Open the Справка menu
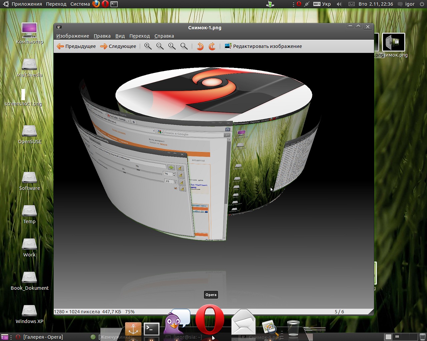The image size is (427, 341). [164, 36]
